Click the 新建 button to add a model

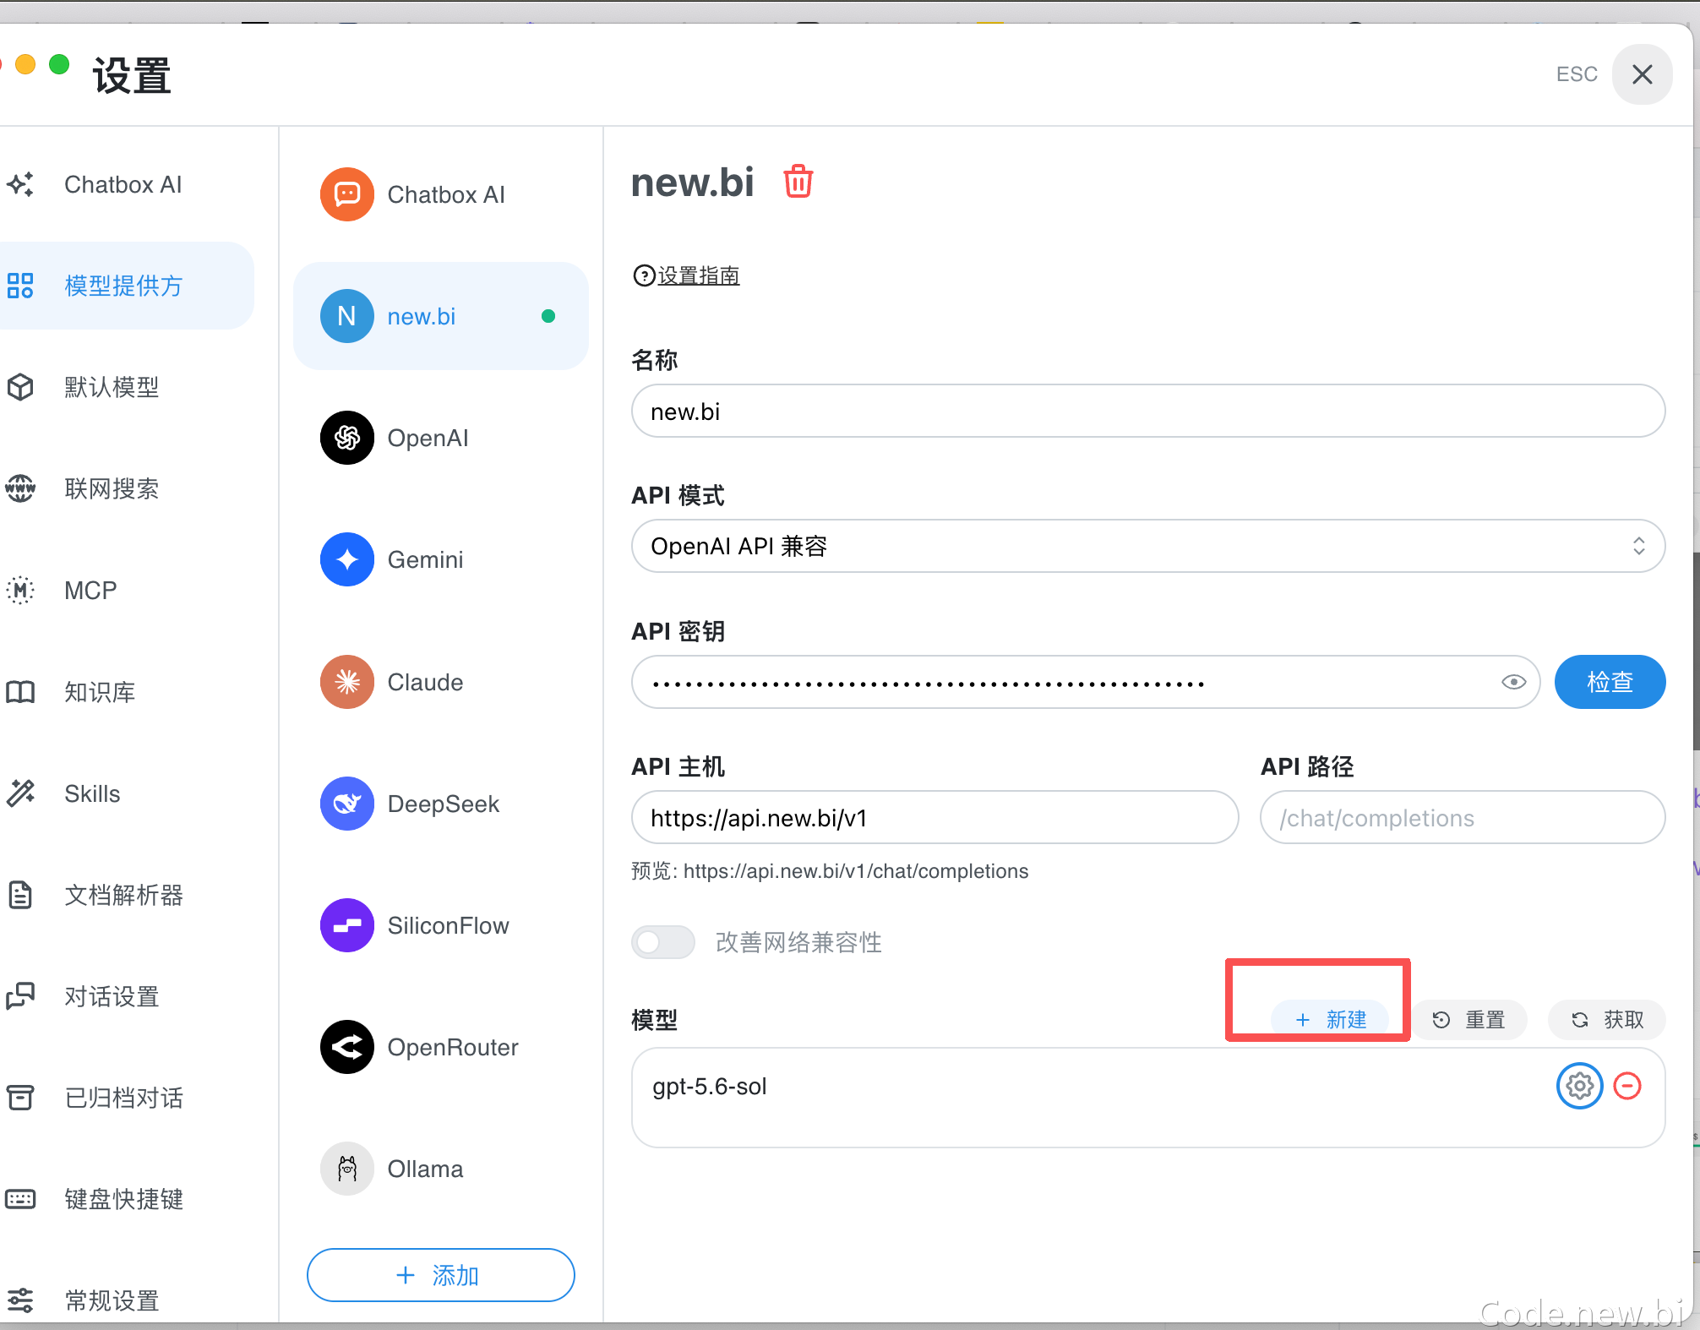click(1331, 1020)
